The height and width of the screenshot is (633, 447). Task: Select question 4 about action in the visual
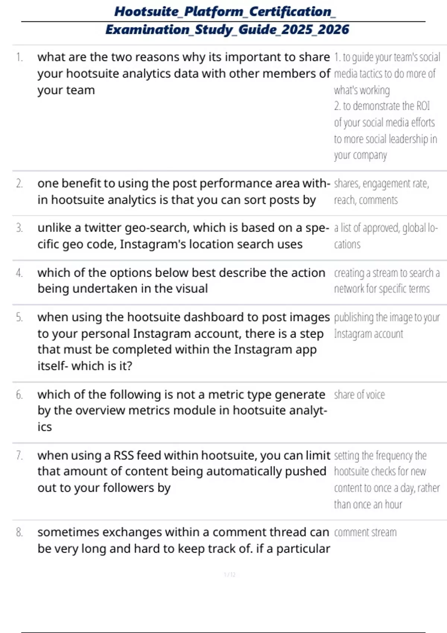tap(181, 280)
